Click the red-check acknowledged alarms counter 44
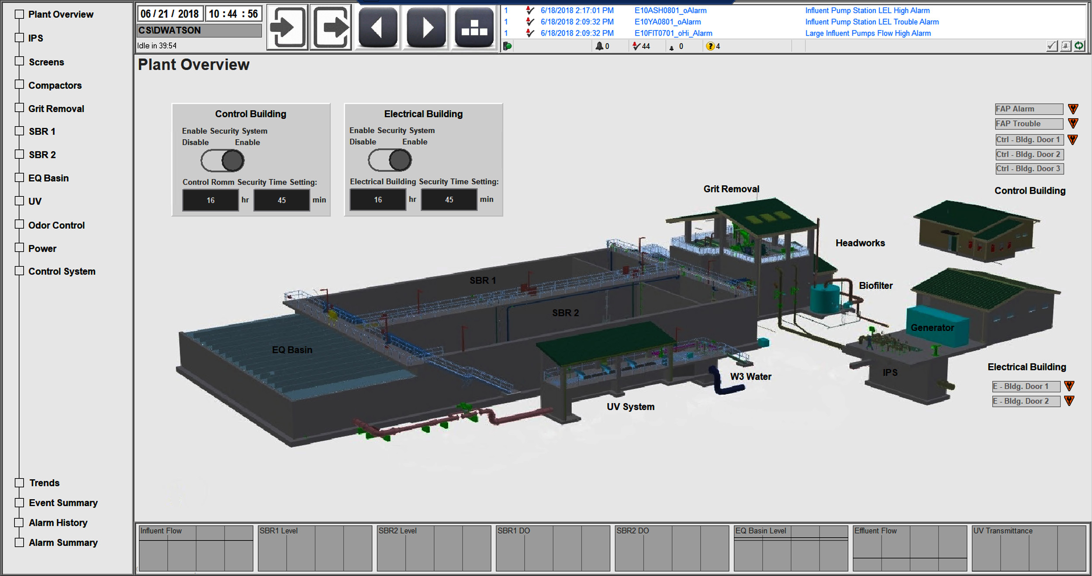 click(x=641, y=46)
